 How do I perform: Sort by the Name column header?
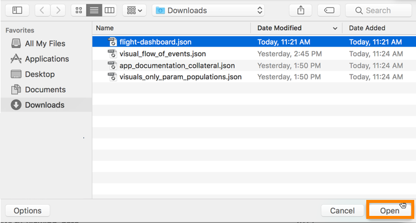click(x=172, y=28)
